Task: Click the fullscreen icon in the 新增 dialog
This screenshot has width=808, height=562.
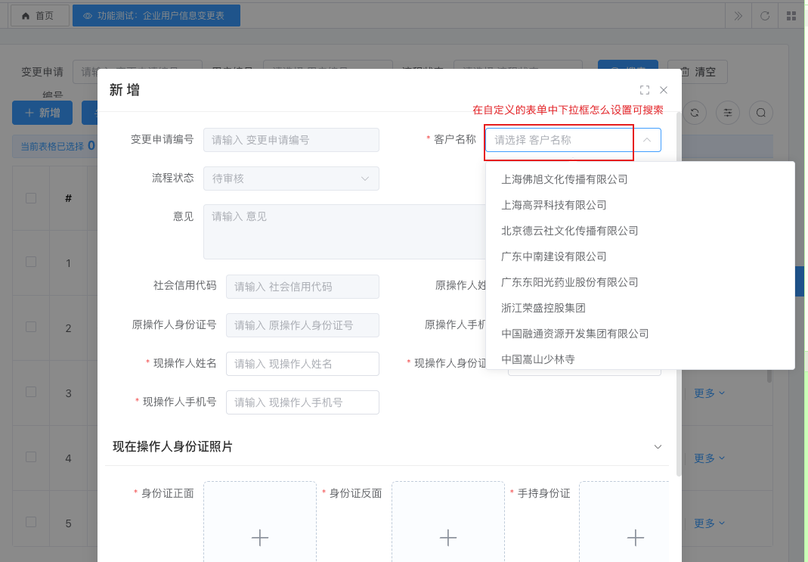Action: click(x=645, y=90)
